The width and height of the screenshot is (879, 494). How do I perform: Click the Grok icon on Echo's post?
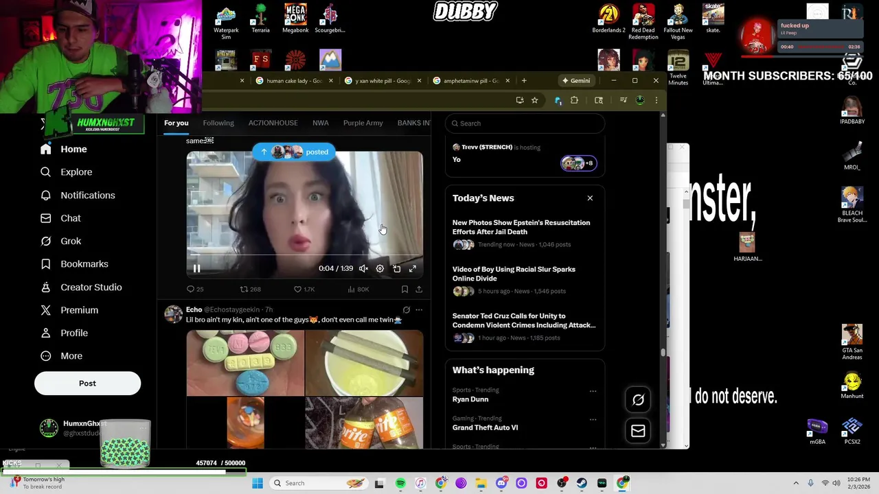407,310
